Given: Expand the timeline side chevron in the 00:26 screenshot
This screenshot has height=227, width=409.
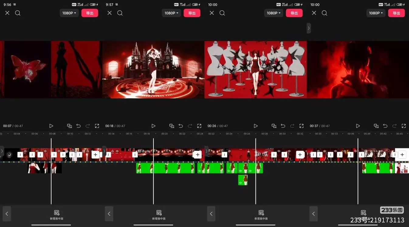Looking at the screenshot, I should [206, 151].
